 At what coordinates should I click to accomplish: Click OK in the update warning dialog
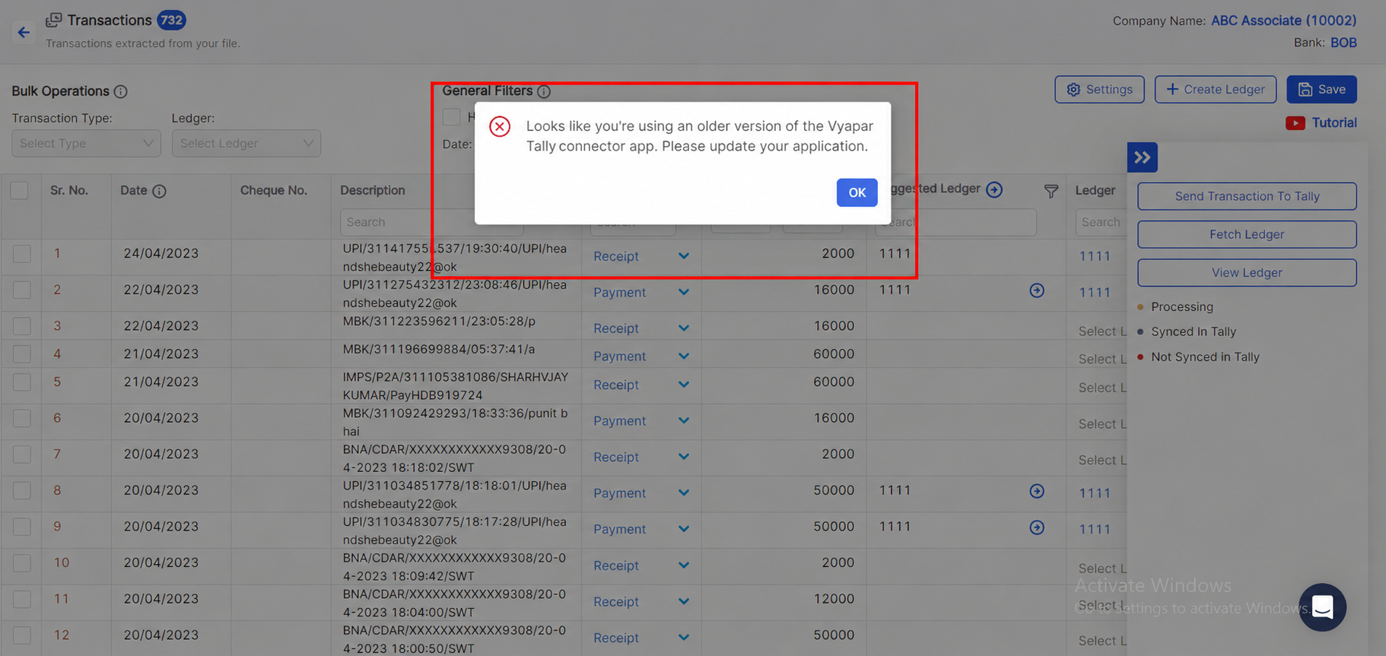click(x=857, y=192)
